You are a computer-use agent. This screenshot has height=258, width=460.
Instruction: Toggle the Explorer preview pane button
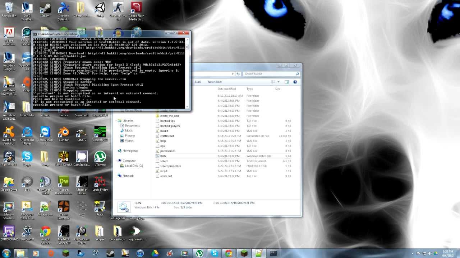pos(286,82)
